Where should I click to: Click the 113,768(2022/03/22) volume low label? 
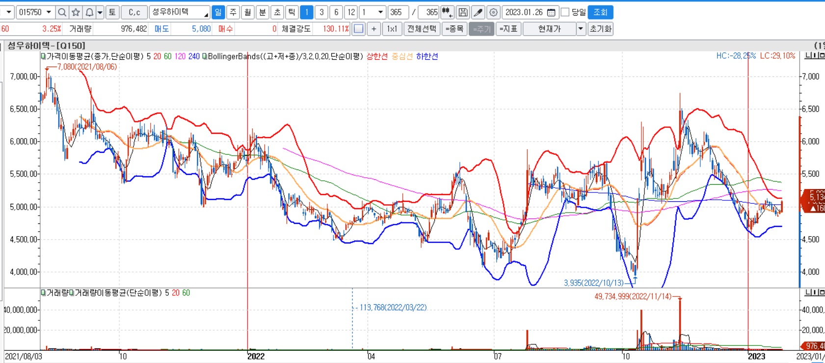click(393, 308)
